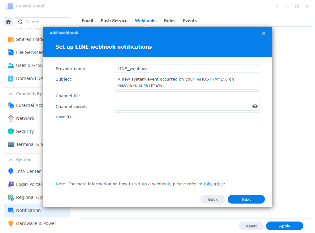Click the Provider name field
The image size is (315, 233).
coord(187,68)
